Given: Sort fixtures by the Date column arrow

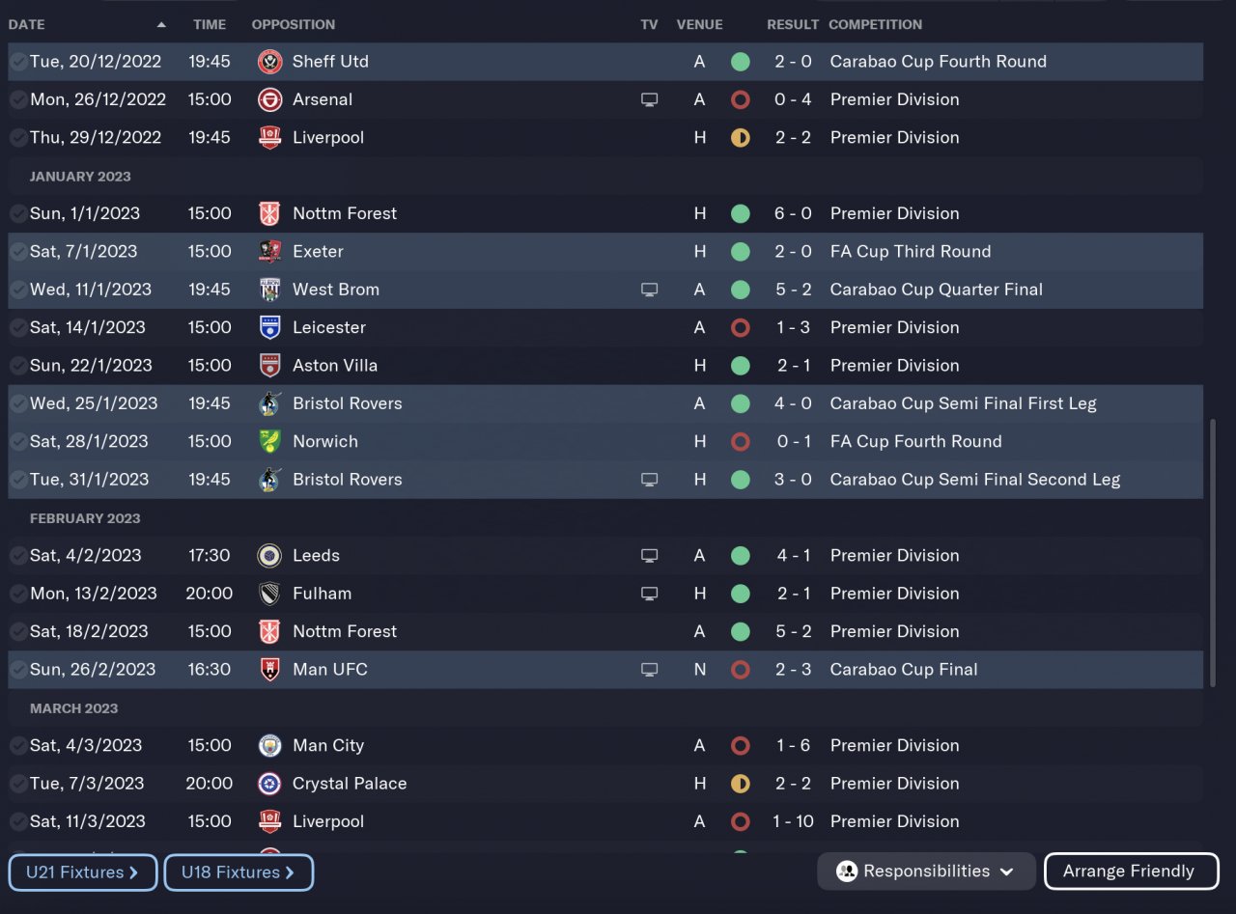Looking at the screenshot, I should pos(161,25).
